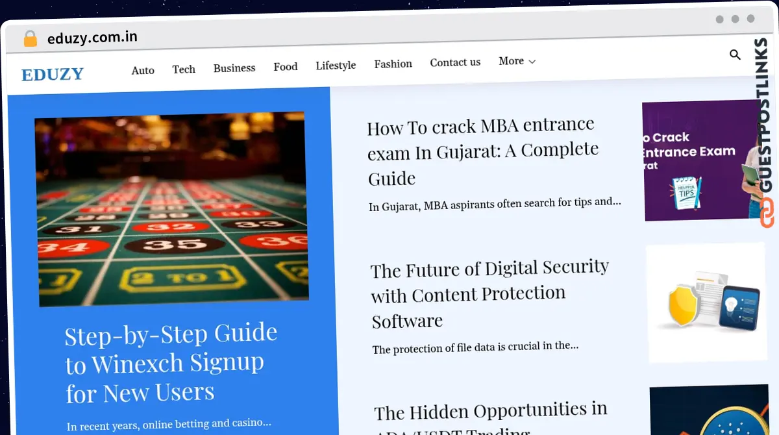Open the Contact us page

point(455,62)
